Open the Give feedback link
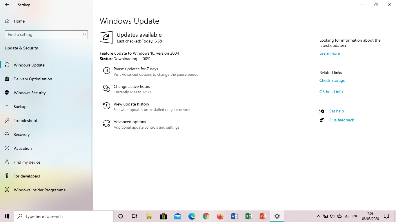The height and width of the screenshot is (222, 396). click(x=341, y=120)
